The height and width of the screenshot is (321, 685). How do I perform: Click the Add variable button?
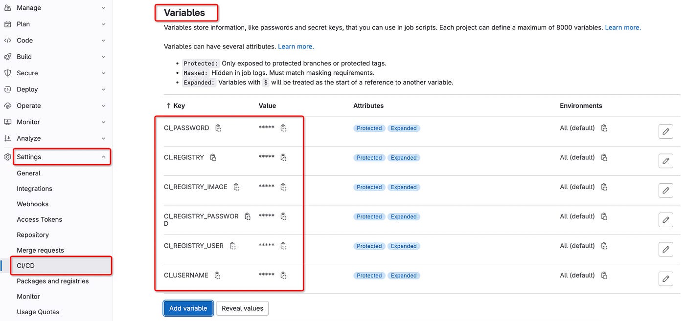(188, 308)
